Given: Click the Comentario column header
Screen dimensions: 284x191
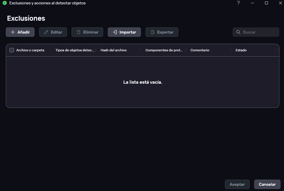Looking at the screenshot, I should 200,50.
